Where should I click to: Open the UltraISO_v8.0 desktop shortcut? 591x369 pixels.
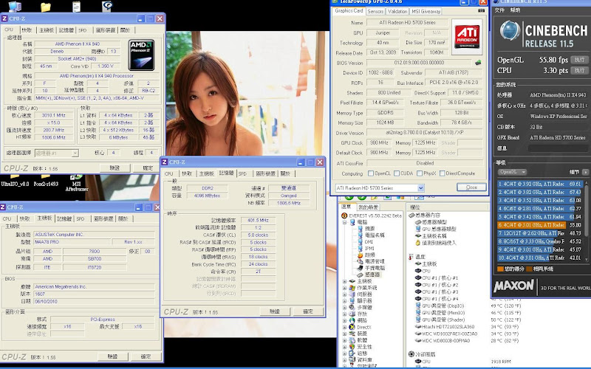[15, 181]
